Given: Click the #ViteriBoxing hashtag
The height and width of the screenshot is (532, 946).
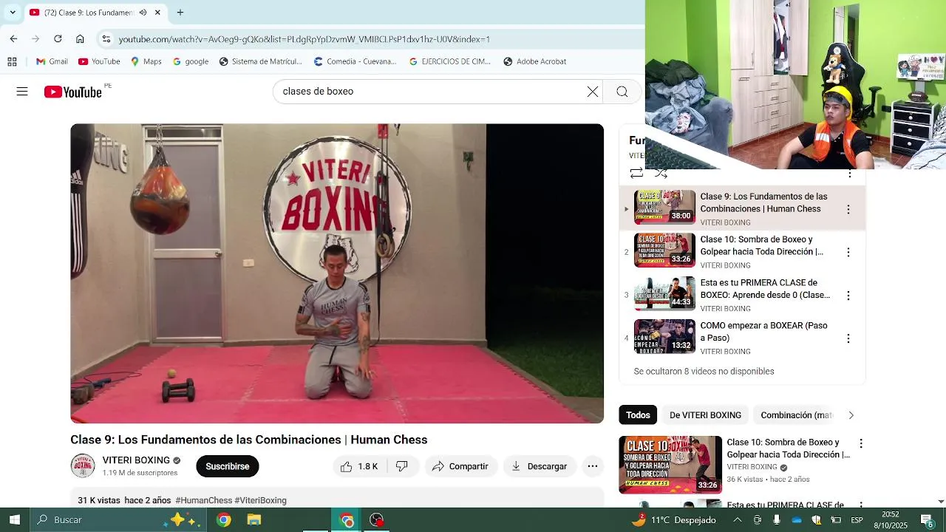Looking at the screenshot, I should click(x=260, y=500).
